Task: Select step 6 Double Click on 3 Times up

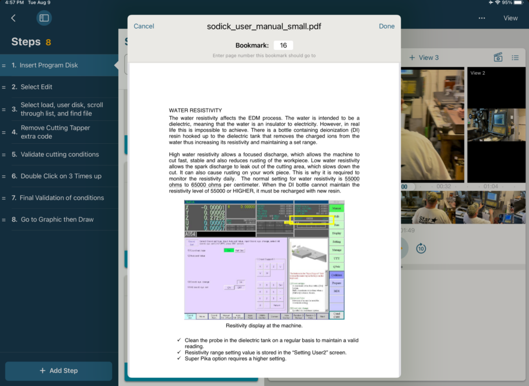Action: coord(59,176)
